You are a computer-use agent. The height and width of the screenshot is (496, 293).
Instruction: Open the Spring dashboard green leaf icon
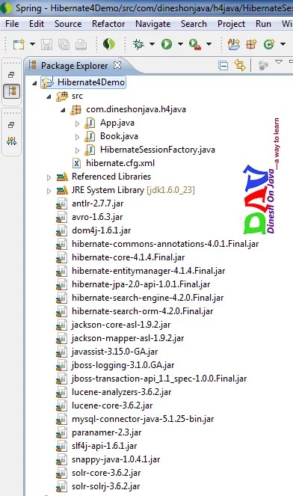click(109, 44)
